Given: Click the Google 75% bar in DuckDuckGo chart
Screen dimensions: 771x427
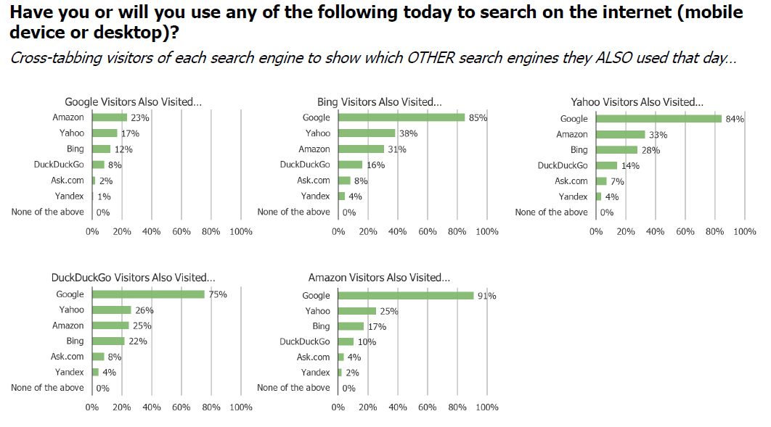Looking at the screenshot, I should click(148, 294).
